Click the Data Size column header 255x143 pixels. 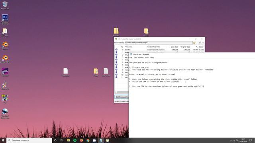175,47
